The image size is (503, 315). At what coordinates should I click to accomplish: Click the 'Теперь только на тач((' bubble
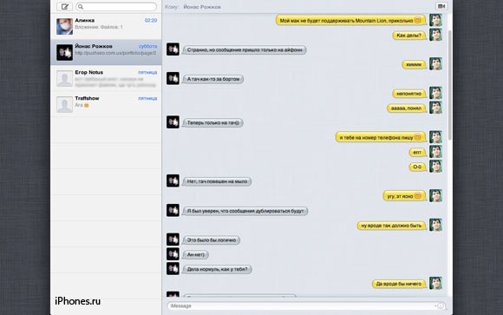pos(212,122)
